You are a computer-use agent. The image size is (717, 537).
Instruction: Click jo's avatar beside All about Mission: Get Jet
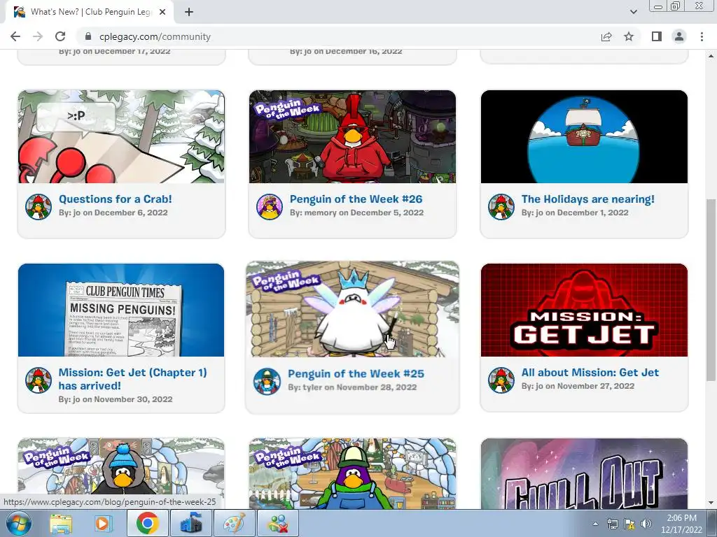pos(501,380)
